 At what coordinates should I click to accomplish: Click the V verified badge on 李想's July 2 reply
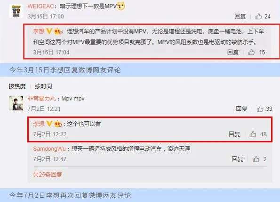49,124
